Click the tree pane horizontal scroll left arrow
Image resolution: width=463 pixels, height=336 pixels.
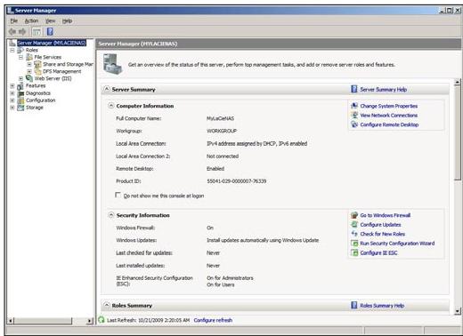11,321
